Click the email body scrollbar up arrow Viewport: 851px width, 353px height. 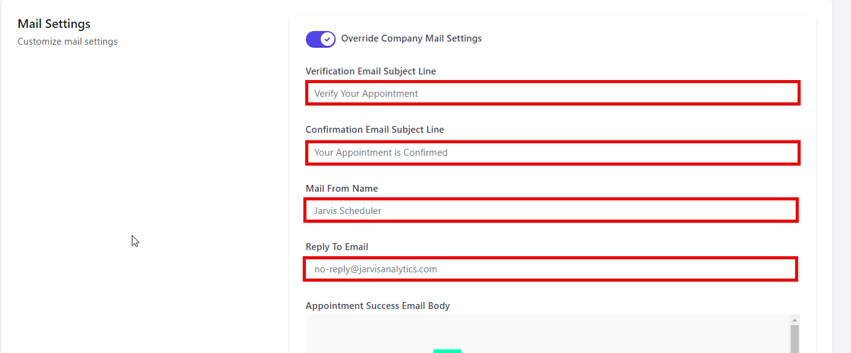[794, 320]
